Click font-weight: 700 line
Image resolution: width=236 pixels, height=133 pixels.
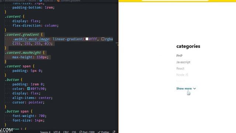coord(29,116)
